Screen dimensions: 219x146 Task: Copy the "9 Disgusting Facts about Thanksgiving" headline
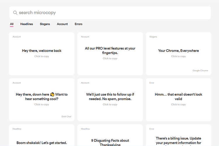(x=110, y=142)
